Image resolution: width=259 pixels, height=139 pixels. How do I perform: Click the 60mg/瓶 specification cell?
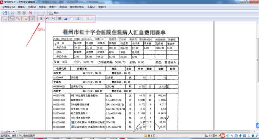pyautogui.click(x=110, y=118)
